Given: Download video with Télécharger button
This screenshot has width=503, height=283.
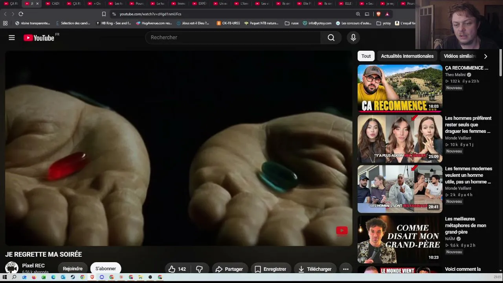Looking at the screenshot, I should point(315,269).
